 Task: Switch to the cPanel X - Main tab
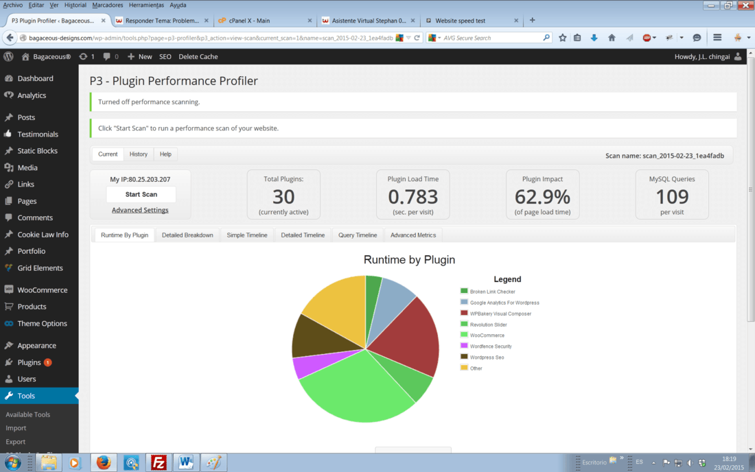[x=265, y=21]
